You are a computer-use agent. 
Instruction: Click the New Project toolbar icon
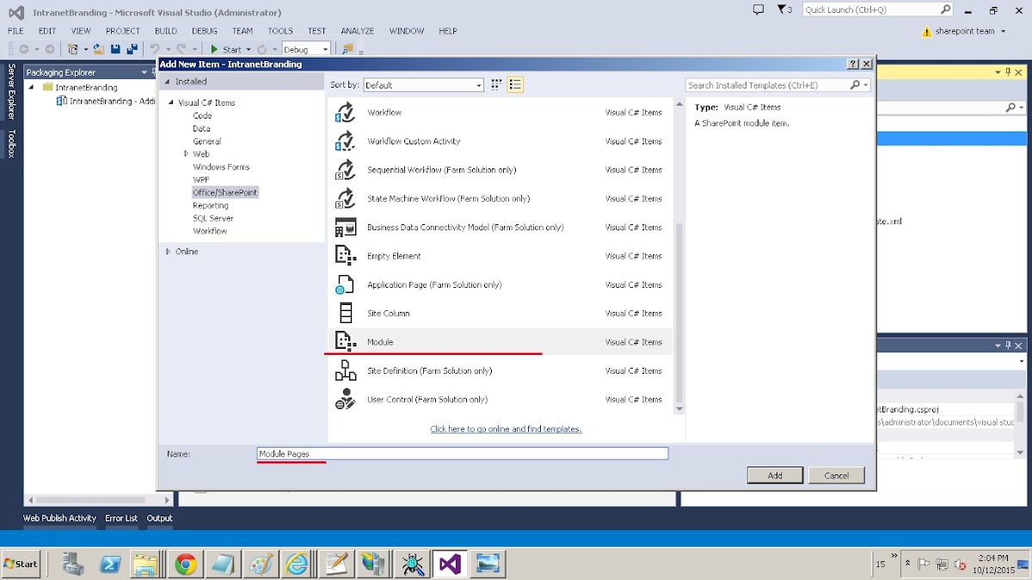(x=74, y=50)
